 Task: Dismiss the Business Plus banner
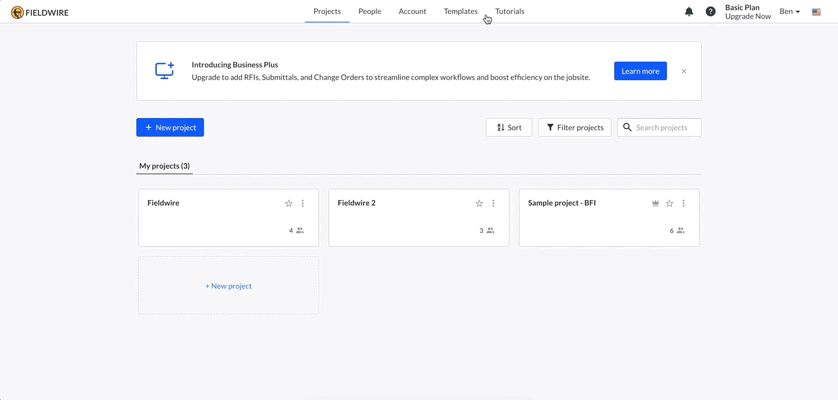click(684, 72)
